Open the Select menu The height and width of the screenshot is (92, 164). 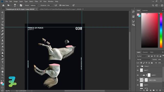pyautogui.click(x=31, y=2)
